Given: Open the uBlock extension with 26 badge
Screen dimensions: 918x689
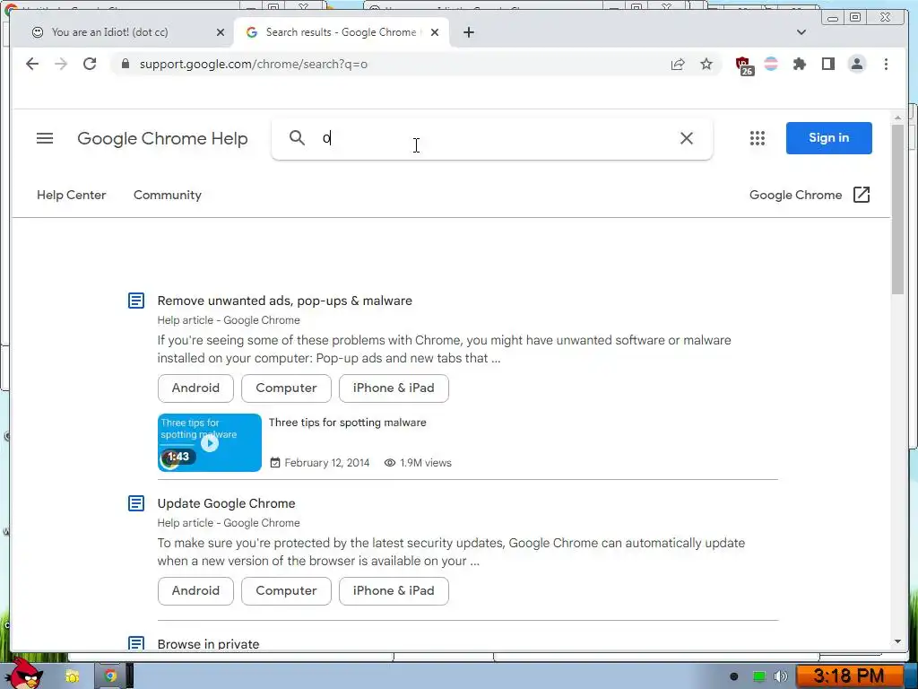Looking at the screenshot, I should coord(743,65).
